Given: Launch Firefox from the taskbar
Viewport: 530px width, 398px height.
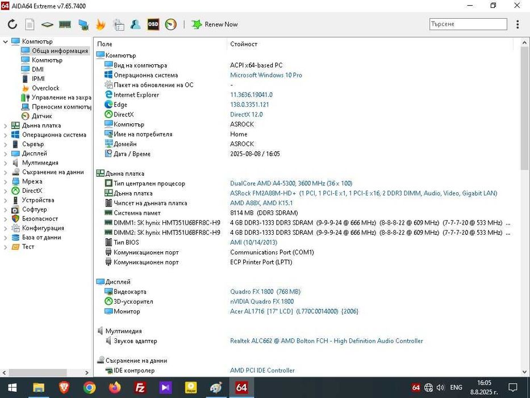Looking at the screenshot, I should 115,388.
